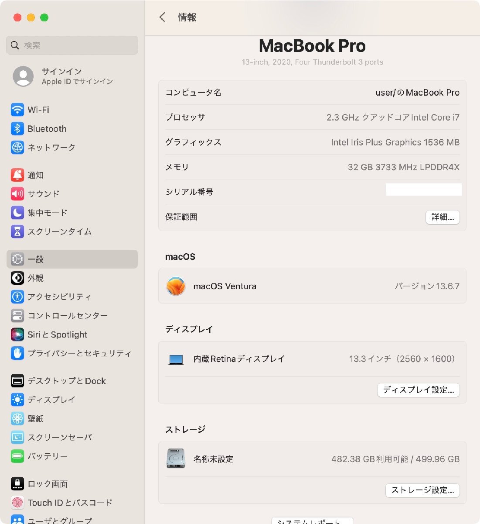
Task: Click the Intel Iris Plus Graphics 1536 MB value
Action: [395, 142]
